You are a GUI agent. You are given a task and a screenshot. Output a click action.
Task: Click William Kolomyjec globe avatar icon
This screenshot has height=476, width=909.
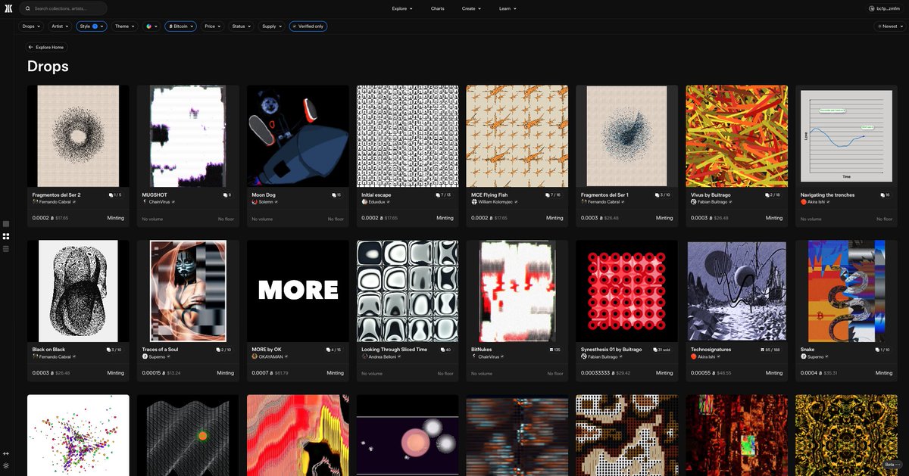pyautogui.click(x=474, y=202)
